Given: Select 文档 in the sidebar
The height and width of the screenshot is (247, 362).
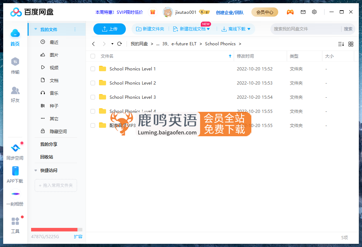Looking at the screenshot, I should click(x=54, y=80).
